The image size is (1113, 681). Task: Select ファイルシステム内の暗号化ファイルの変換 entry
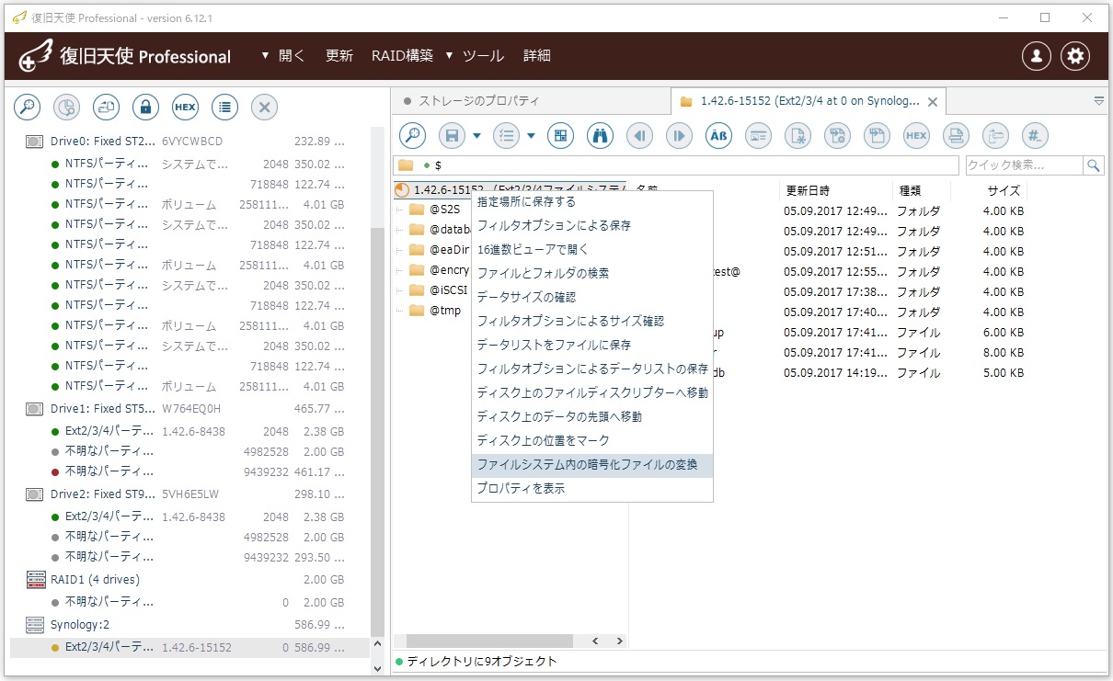pos(592,464)
